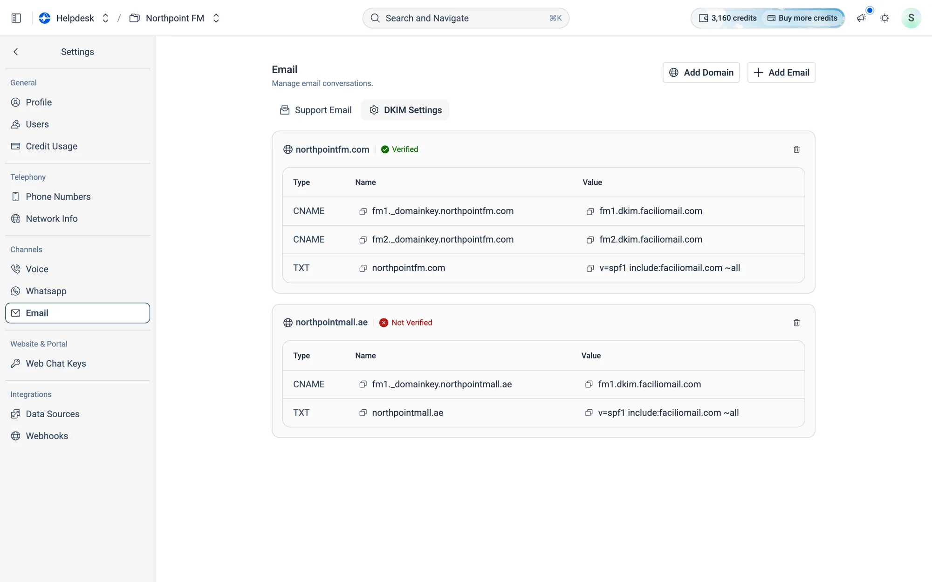Select the Whatsapp channel
The width and height of the screenshot is (932, 582).
pyautogui.click(x=77, y=291)
